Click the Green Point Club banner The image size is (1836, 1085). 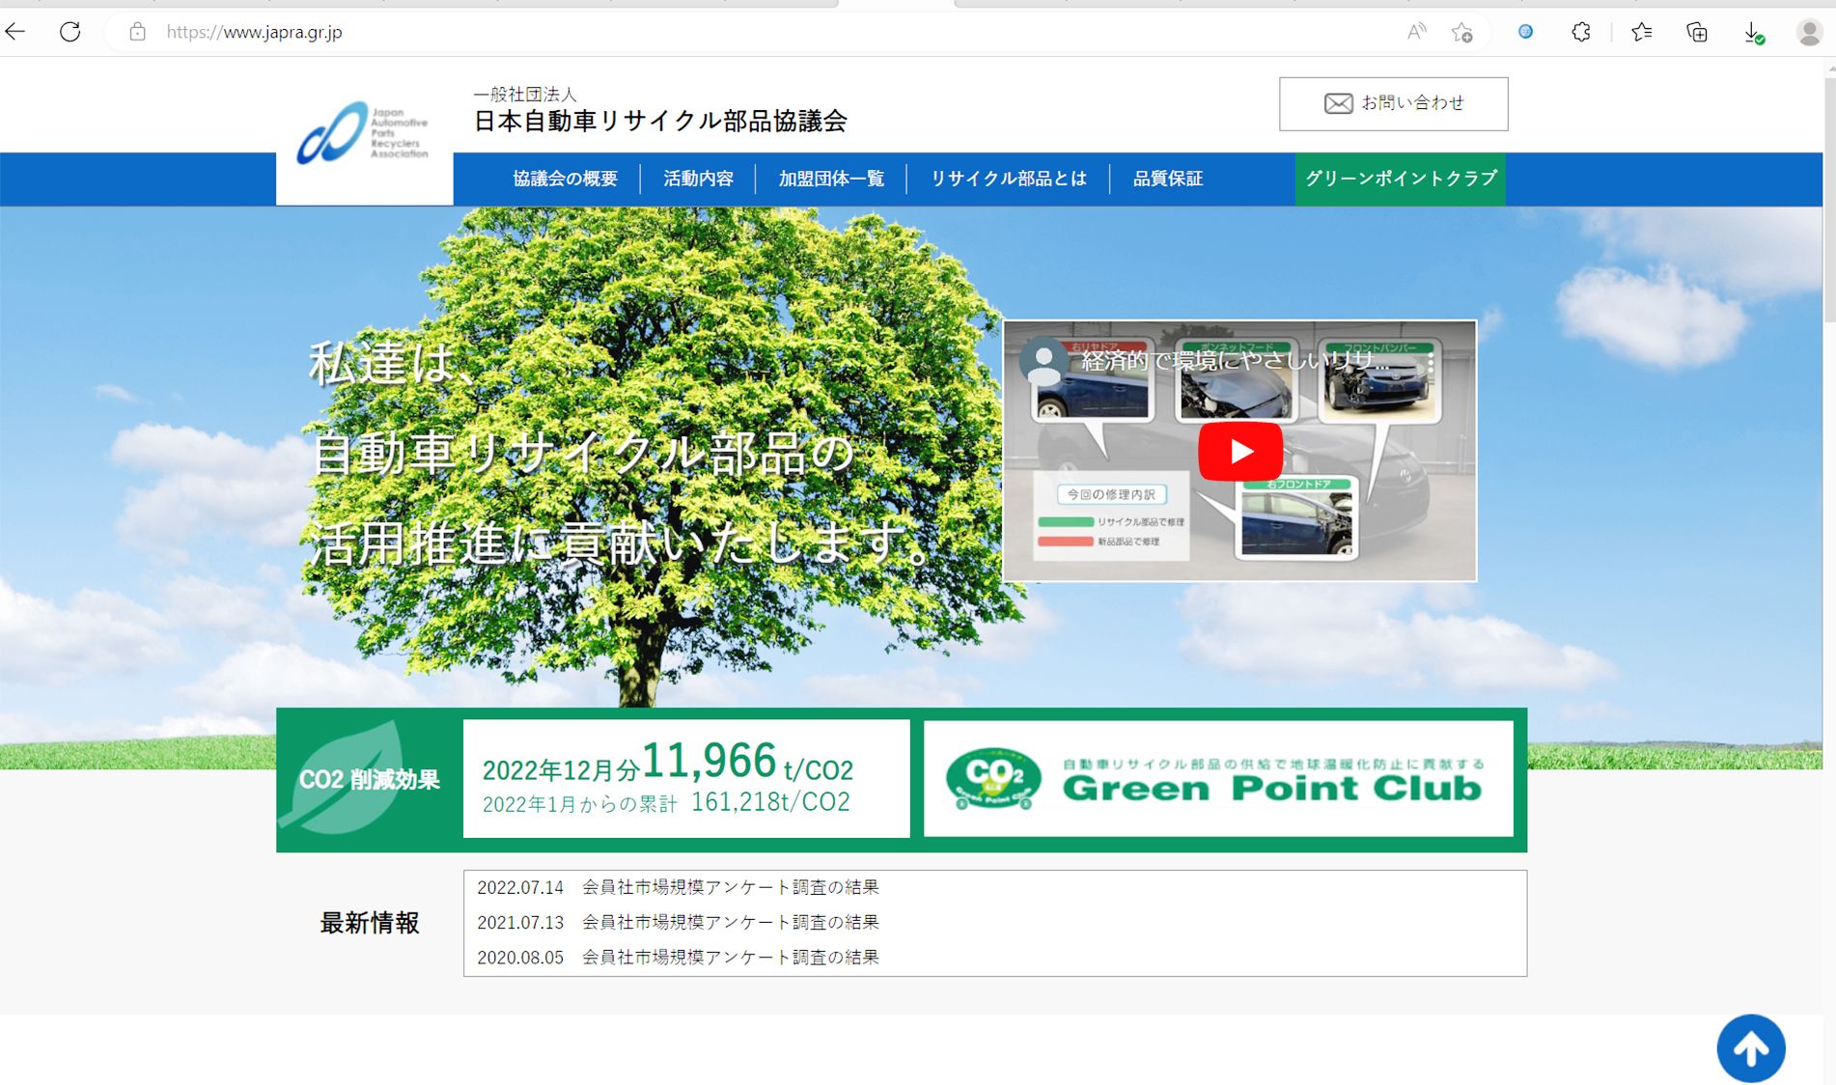tap(1218, 779)
